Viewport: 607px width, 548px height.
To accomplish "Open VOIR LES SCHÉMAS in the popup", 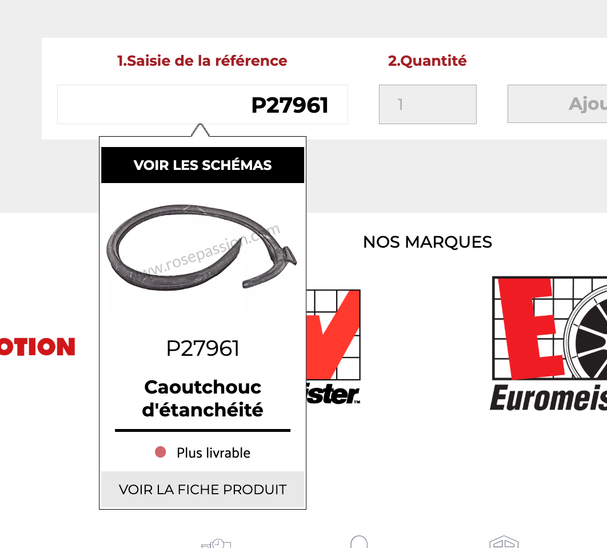I will click(x=202, y=165).
